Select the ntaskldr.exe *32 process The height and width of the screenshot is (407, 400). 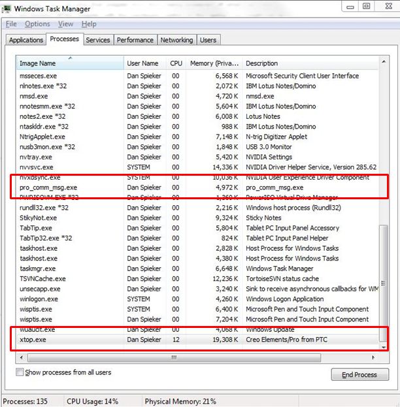coord(197,126)
